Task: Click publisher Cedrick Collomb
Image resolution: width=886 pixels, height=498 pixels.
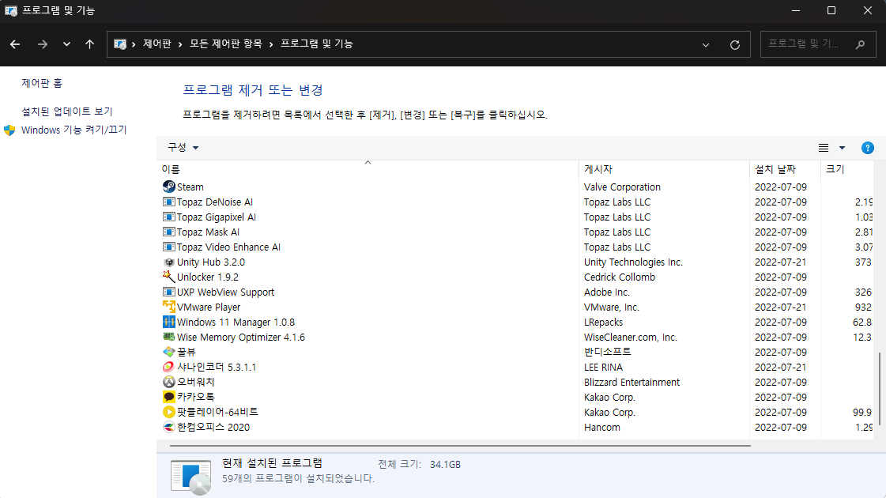Action: point(620,277)
